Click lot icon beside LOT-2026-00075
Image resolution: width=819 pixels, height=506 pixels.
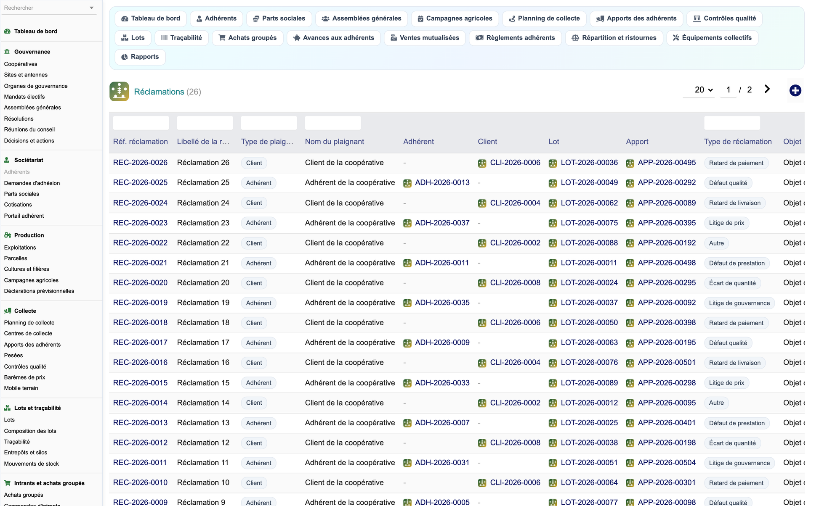(553, 223)
